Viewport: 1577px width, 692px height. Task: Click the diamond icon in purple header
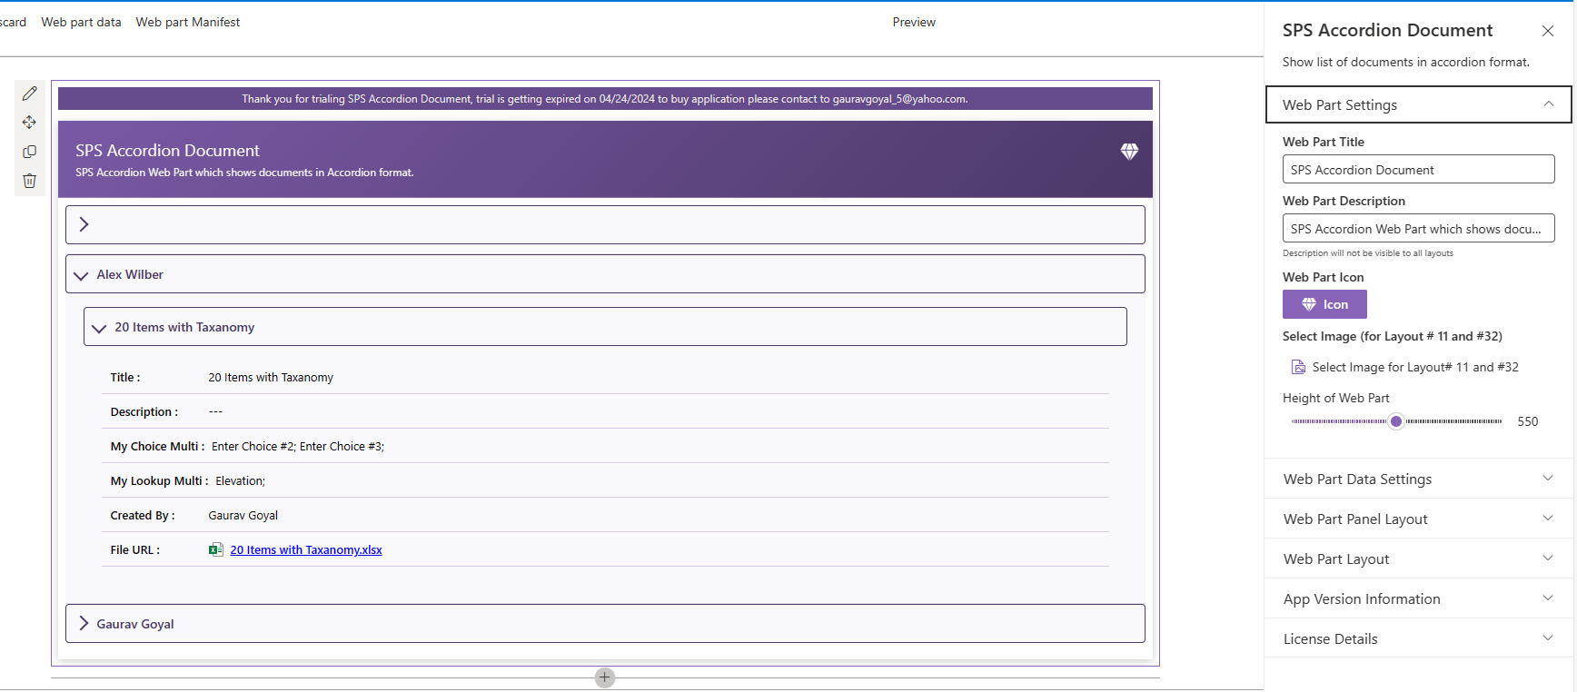point(1129,152)
